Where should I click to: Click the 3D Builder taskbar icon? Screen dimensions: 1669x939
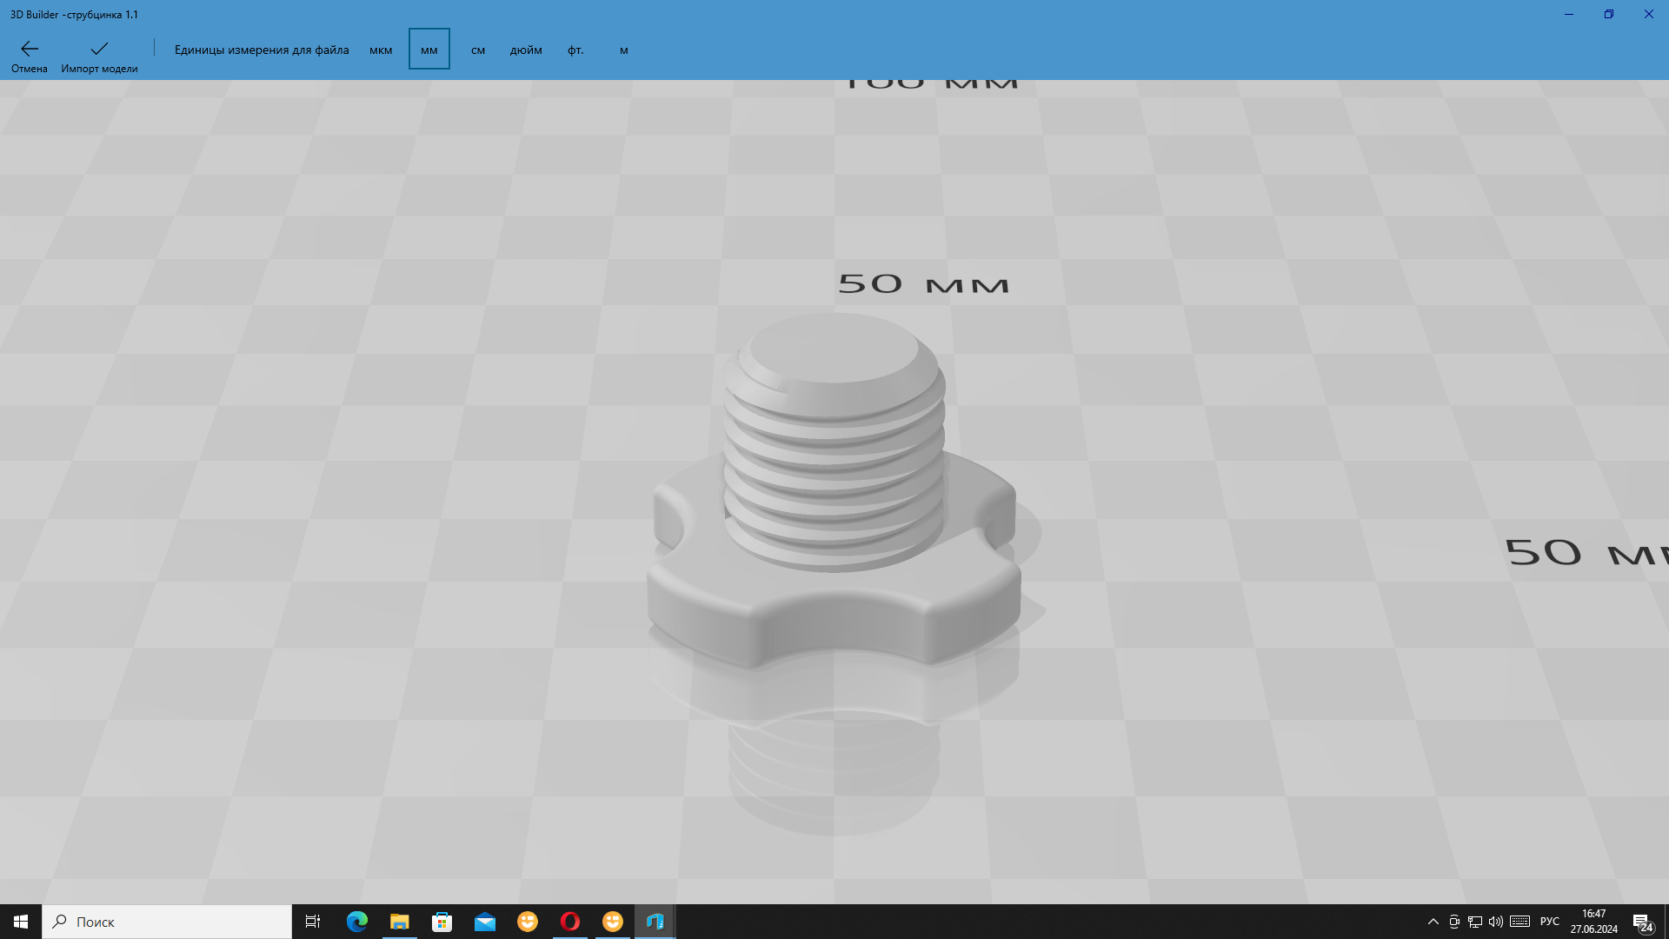[655, 922]
